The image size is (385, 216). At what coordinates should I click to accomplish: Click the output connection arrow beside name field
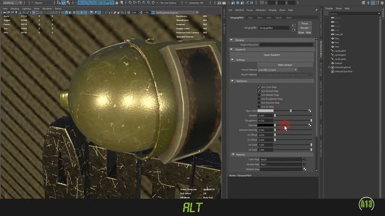coord(294,30)
